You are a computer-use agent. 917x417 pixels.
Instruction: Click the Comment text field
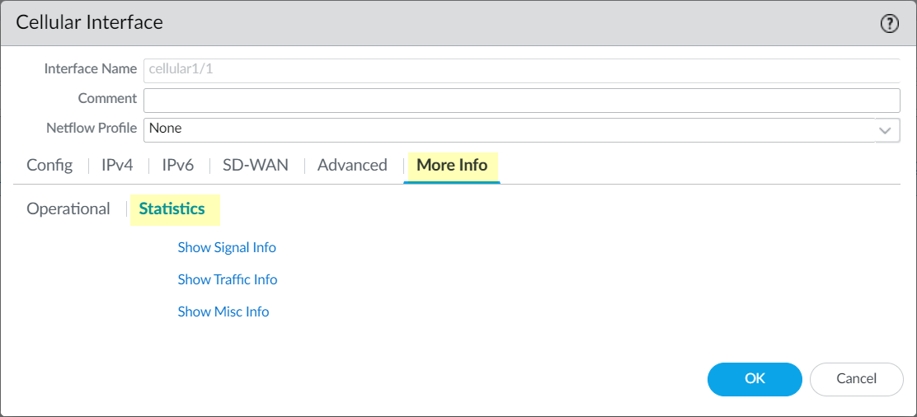tap(521, 100)
